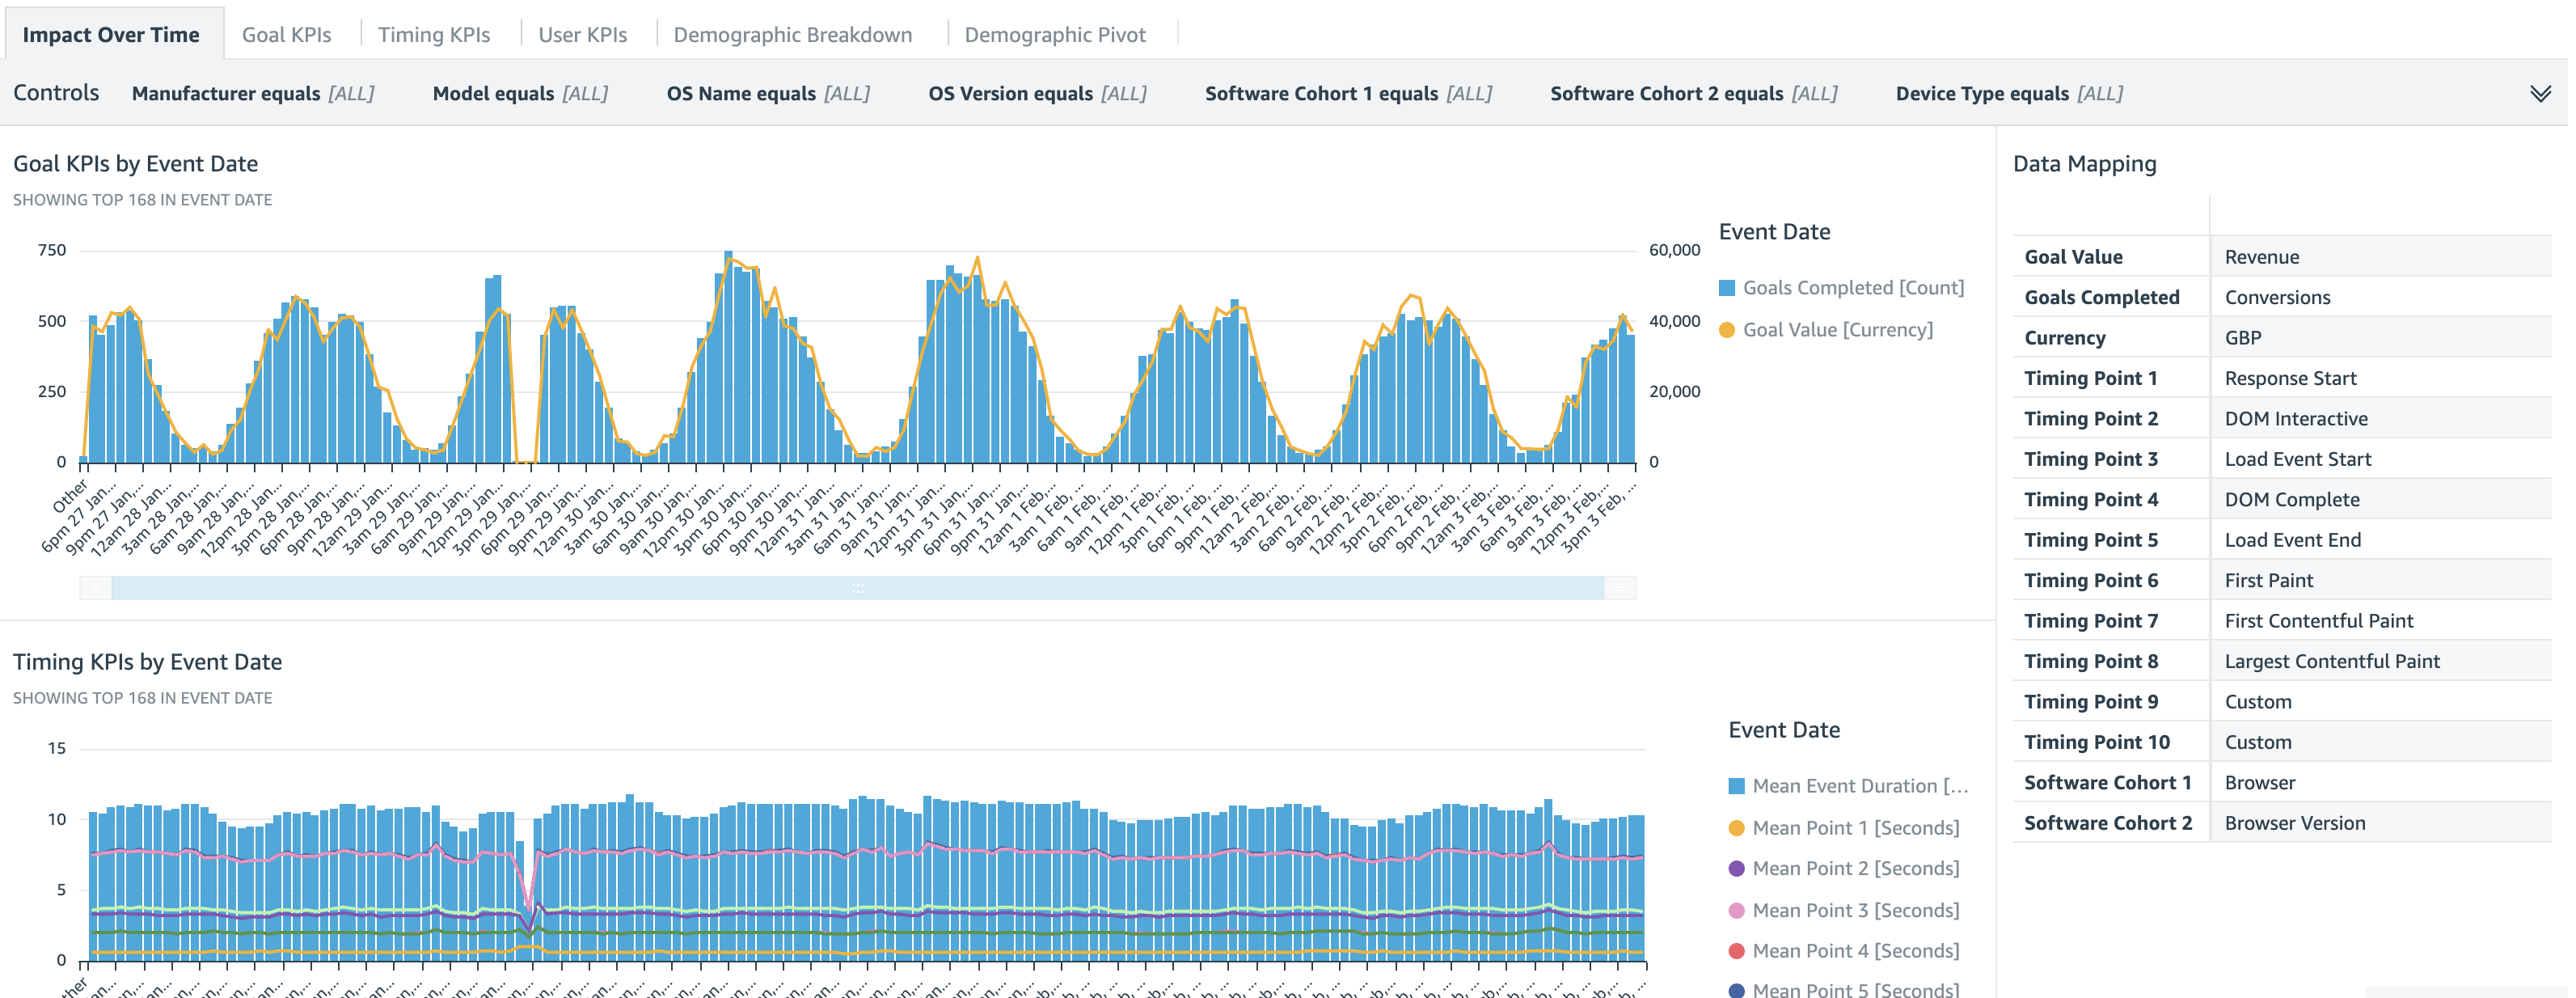Open Software Cohort 1 filter control
The width and height of the screenshot is (2576, 998).
coord(1347,94)
